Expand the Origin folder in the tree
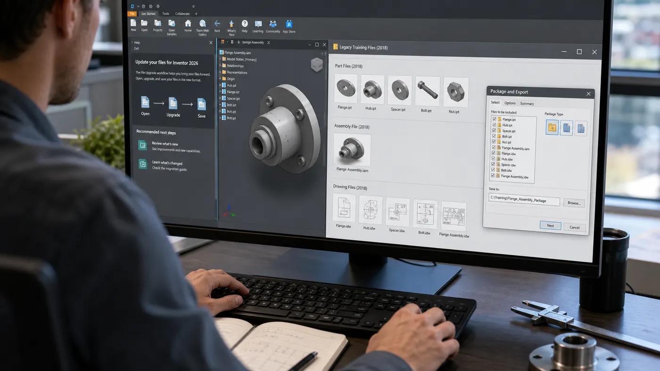This screenshot has height=371, width=660. point(220,79)
